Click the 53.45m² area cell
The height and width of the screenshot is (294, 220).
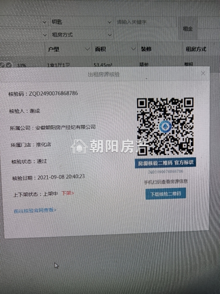103,65
